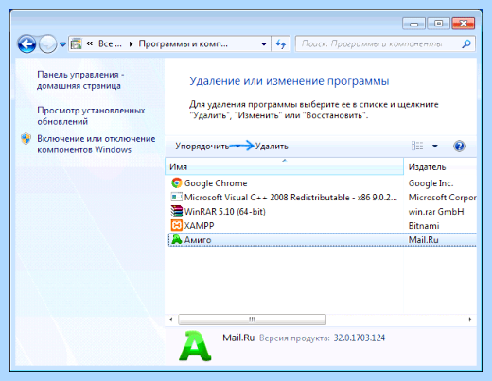Click publisher "Google Inc." cell
The width and height of the screenshot is (492, 381).
click(x=430, y=183)
